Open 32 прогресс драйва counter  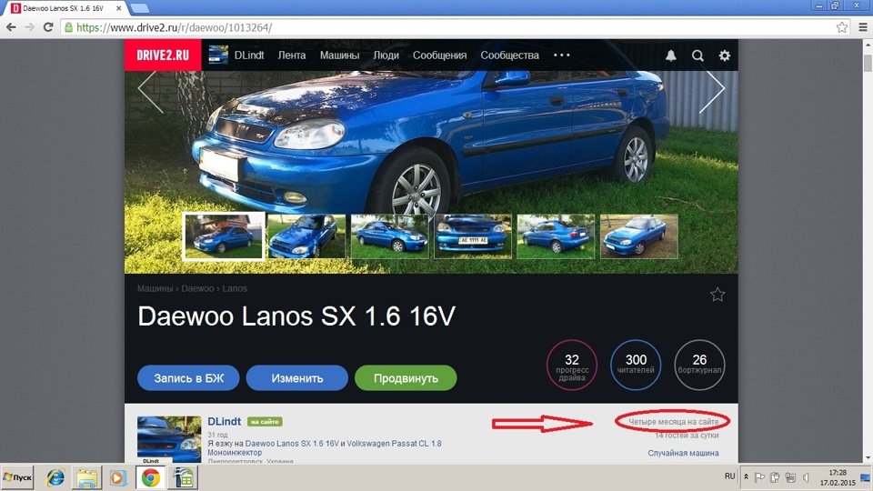[x=572, y=366]
